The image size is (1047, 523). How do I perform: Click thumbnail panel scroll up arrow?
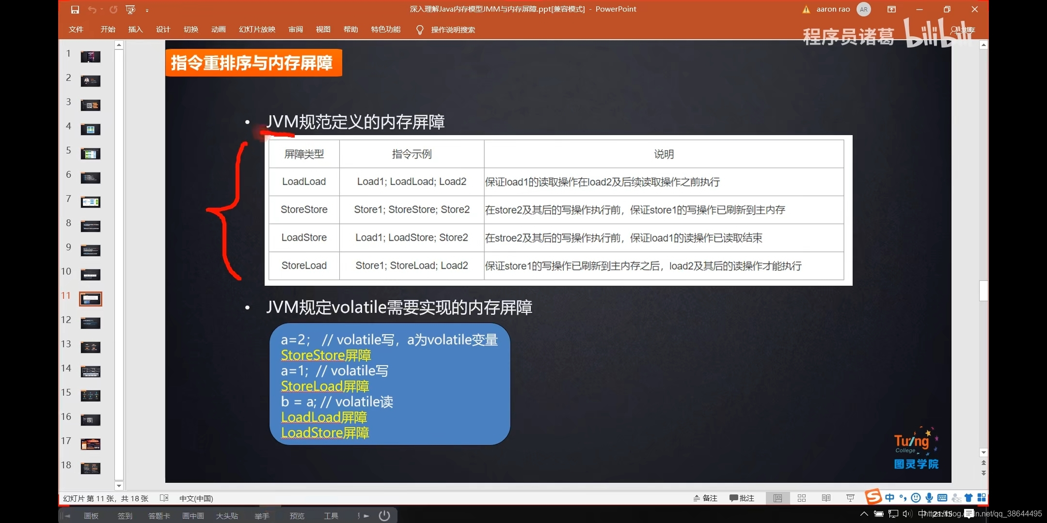[x=119, y=45]
